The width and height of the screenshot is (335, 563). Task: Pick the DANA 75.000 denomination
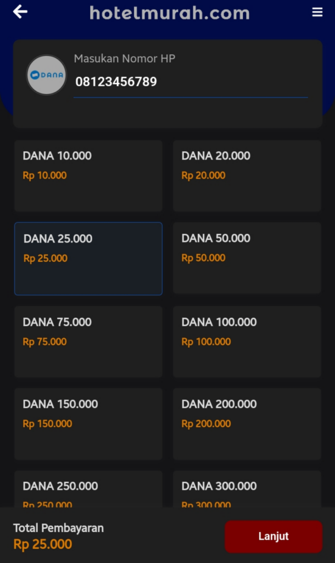click(88, 341)
